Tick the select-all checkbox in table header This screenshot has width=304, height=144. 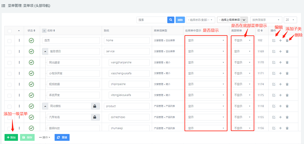point(9,31)
